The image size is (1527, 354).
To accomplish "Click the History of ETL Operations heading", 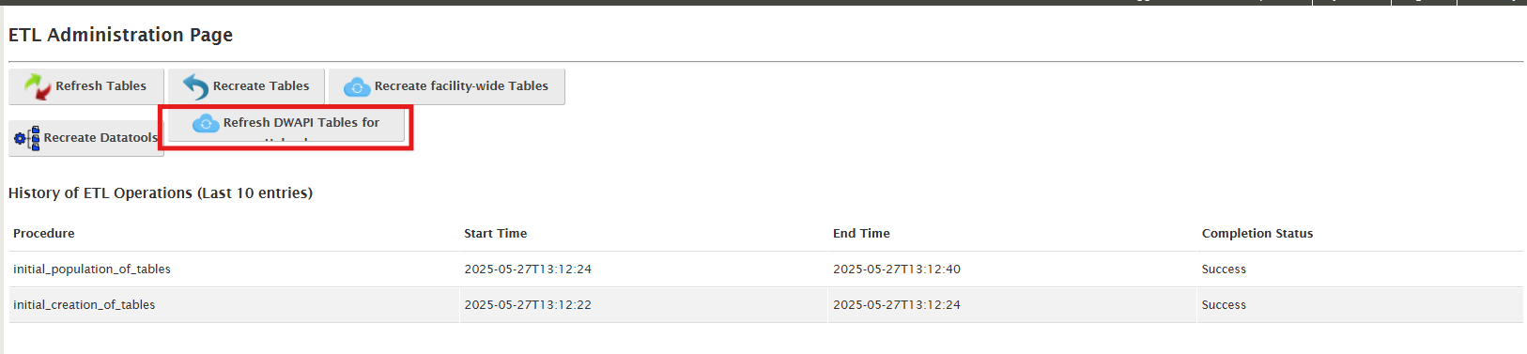I will point(161,192).
